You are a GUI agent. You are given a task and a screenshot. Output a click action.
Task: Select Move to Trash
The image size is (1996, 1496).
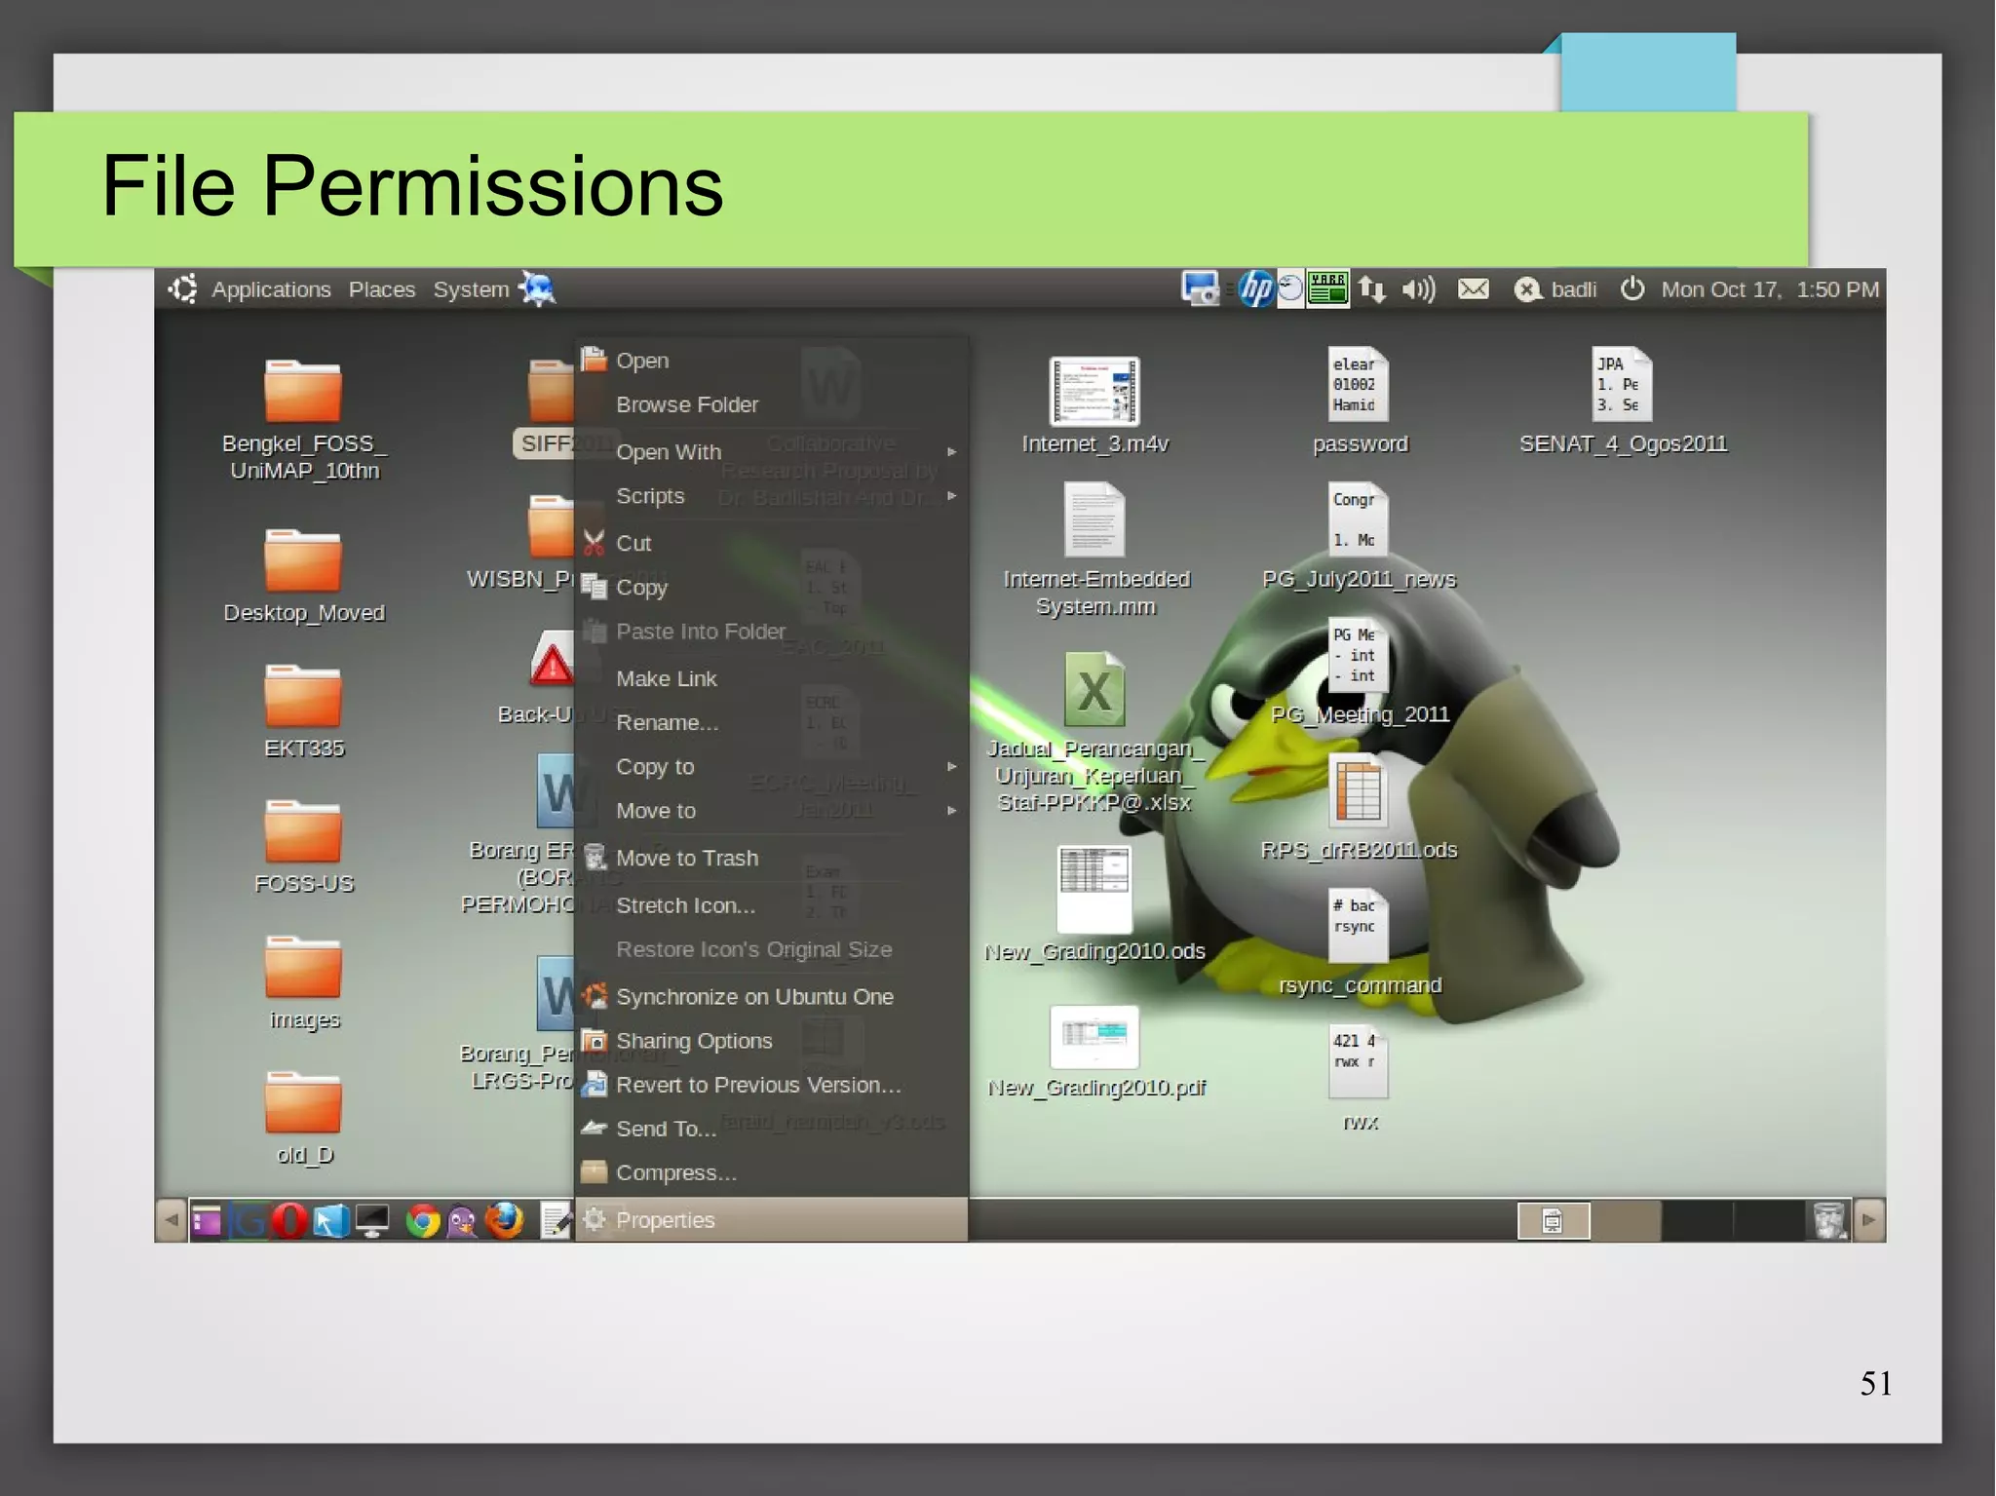coord(771,858)
